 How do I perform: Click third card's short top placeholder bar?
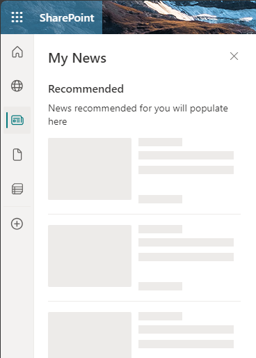(x=160, y=316)
